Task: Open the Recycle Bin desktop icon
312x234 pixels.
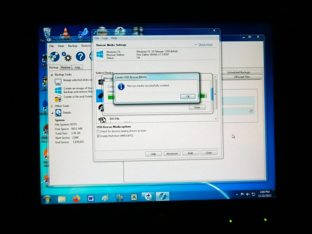Action: (x=47, y=32)
